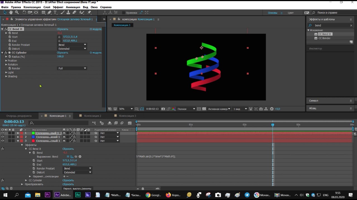Click expression graph icon for Bend
Image resolution: width=357 pixels, height=200 pixels.
(x=72, y=157)
